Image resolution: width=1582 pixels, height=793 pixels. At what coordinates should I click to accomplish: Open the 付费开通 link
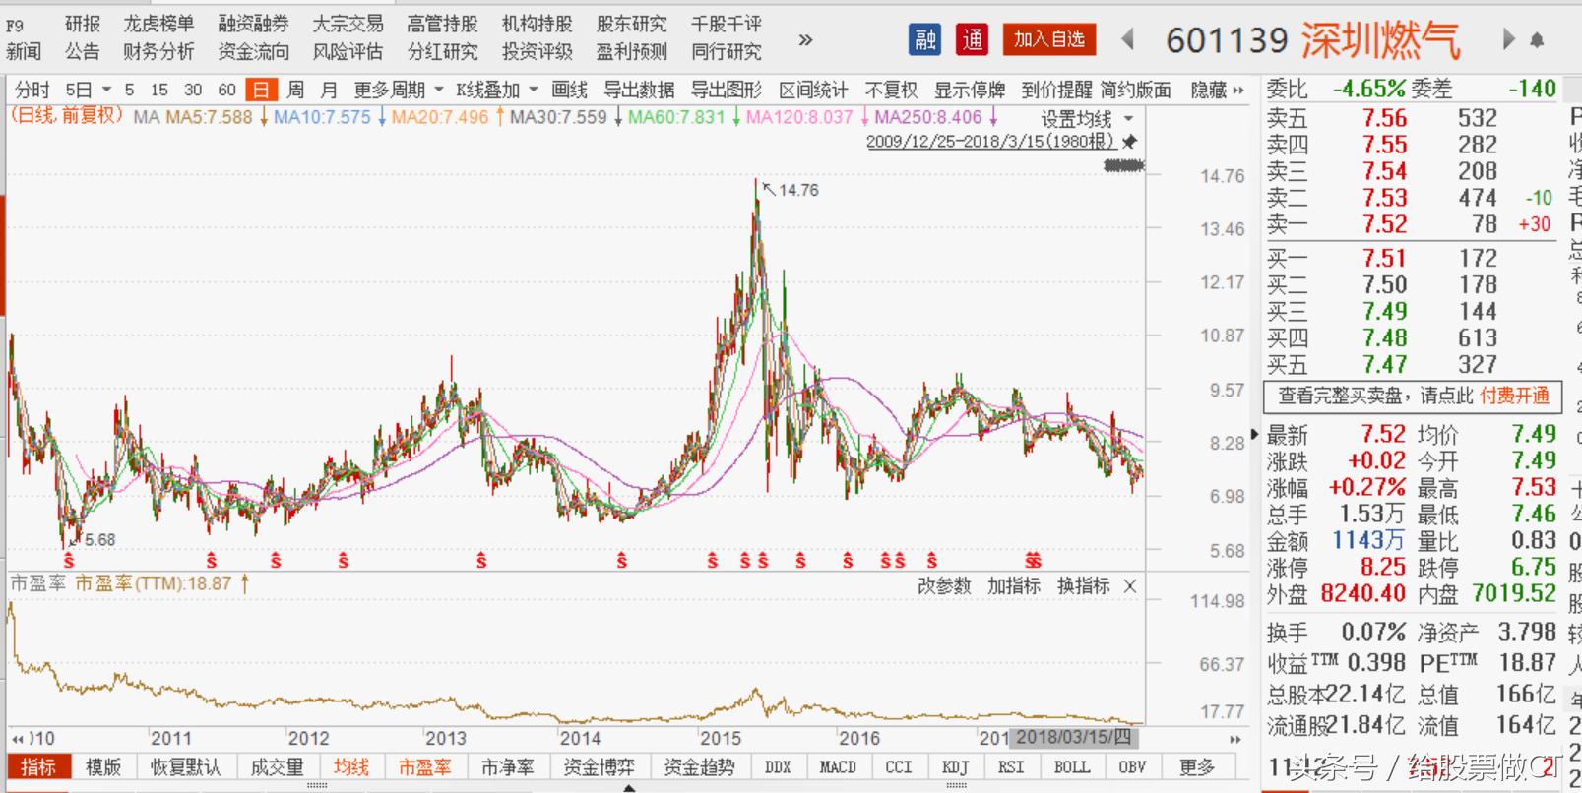click(x=1514, y=396)
